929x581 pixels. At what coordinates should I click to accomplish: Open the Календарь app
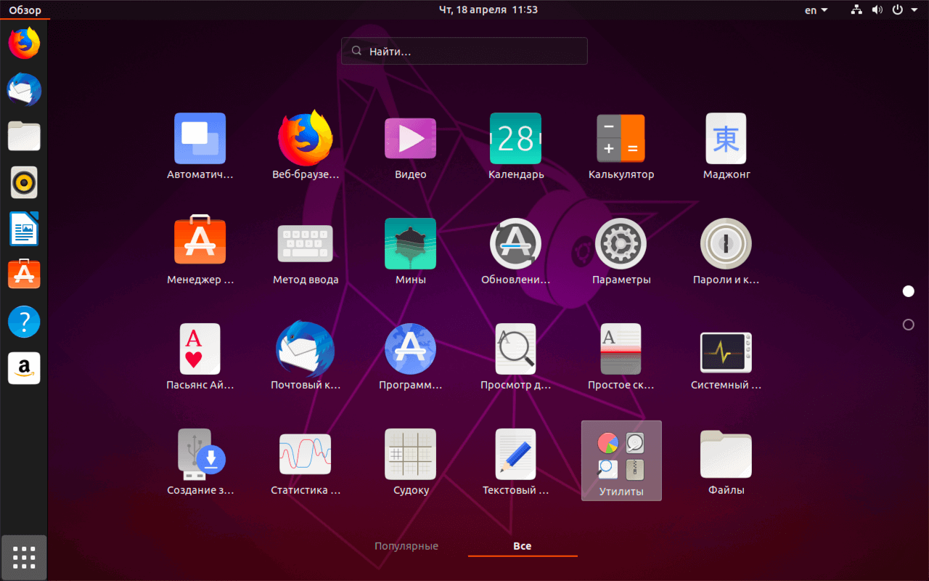coord(515,146)
